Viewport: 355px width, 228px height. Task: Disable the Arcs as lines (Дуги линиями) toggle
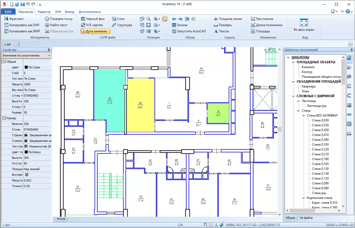point(95,31)
